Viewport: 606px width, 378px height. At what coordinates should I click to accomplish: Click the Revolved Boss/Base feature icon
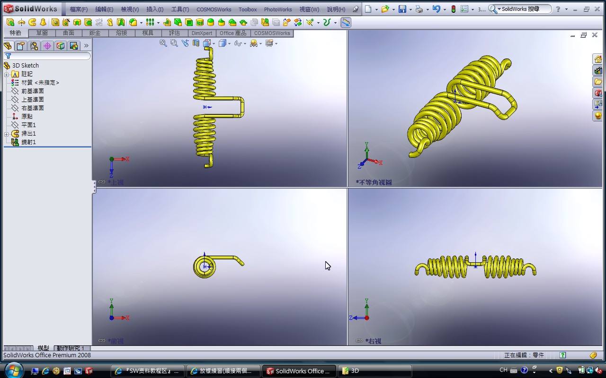tap(21, 22)
